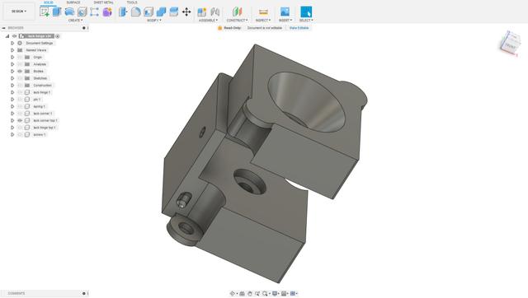Show the pin 1 component
This screenshot has width=528, height=298.
click(x=20, y=100)
